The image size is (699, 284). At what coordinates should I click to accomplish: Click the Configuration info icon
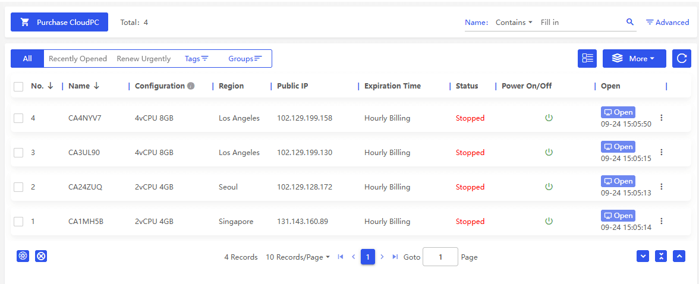(x=191, y=86)
